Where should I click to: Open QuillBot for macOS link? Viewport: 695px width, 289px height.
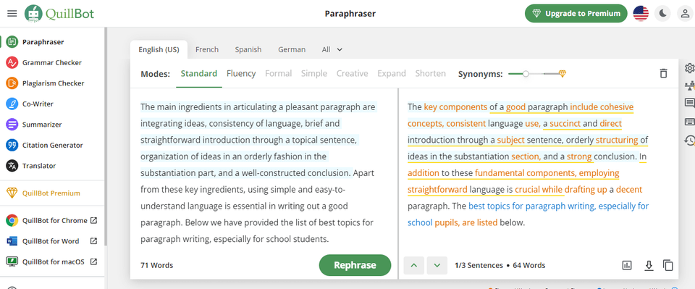pyautogui.click(x=53, y=261)
